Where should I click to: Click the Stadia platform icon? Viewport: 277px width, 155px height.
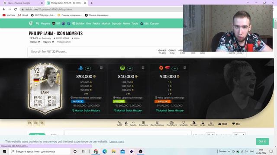[167, 68]
